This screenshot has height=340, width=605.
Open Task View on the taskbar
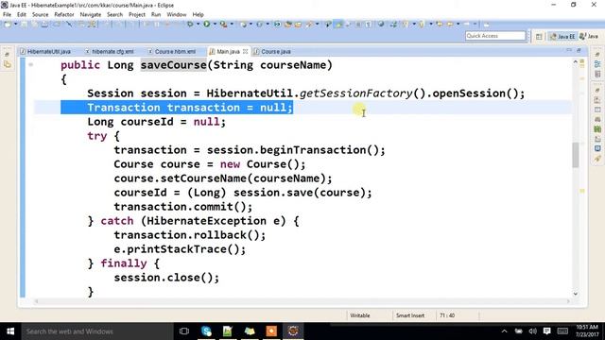tap(184, 331)
